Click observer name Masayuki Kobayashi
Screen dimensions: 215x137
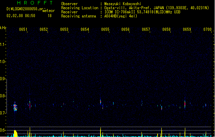pos(123,4)
